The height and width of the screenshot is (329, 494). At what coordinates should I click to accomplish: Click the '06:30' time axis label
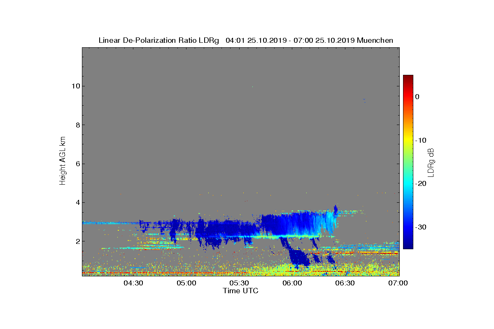[x=345, y=283]
